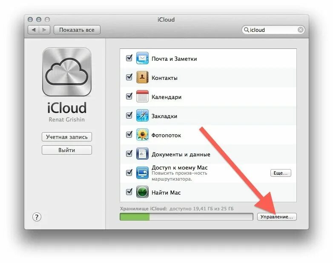This screenshot has width=333, height=263.
Task: Sign out with the Выйти button
Action: click(x=67, y=150)
